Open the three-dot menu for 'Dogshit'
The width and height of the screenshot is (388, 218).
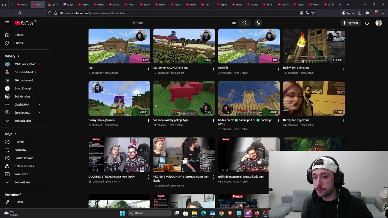278,68
